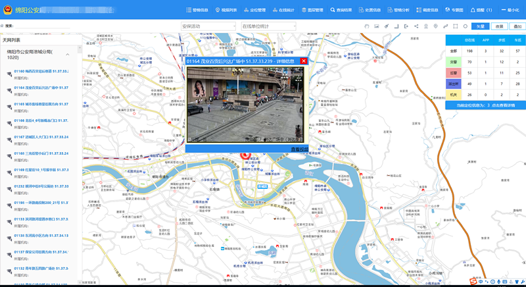The image size is (526, 287).
Task: Select the rectangle selection tool icon
Action: click(455, 26)
